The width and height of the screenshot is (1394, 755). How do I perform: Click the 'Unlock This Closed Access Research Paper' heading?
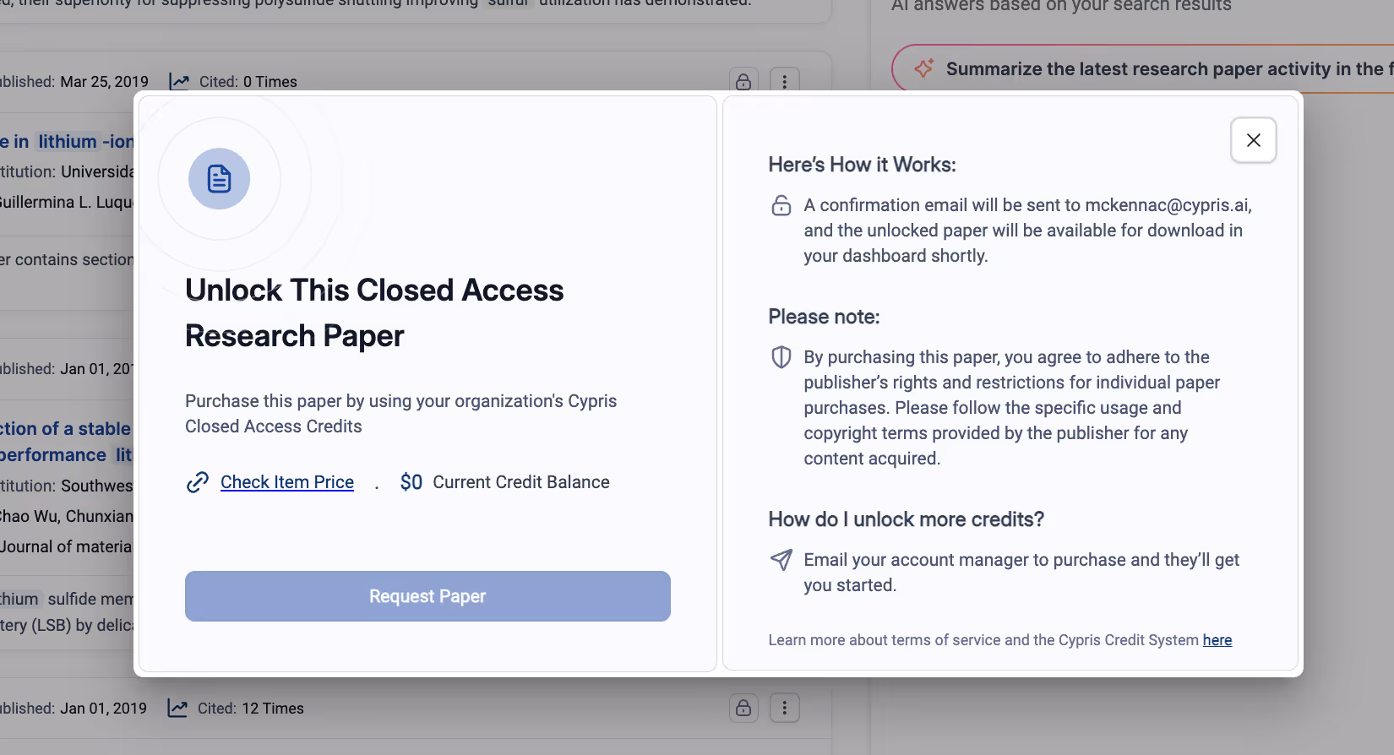click(x=374, y=313)
